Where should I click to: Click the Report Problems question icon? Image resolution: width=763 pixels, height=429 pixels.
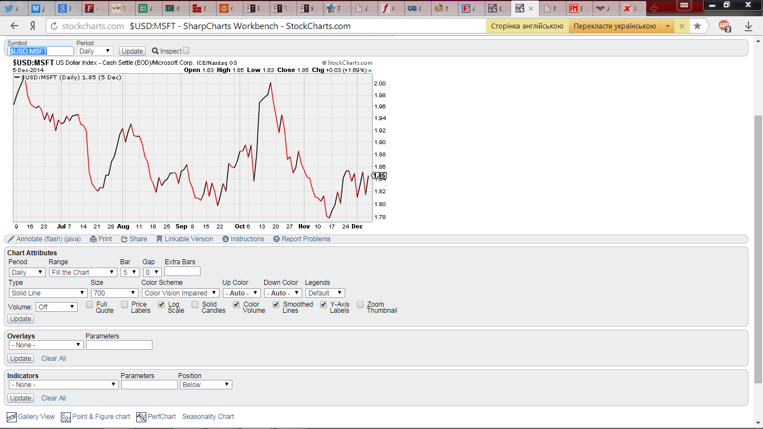(276, 239)
